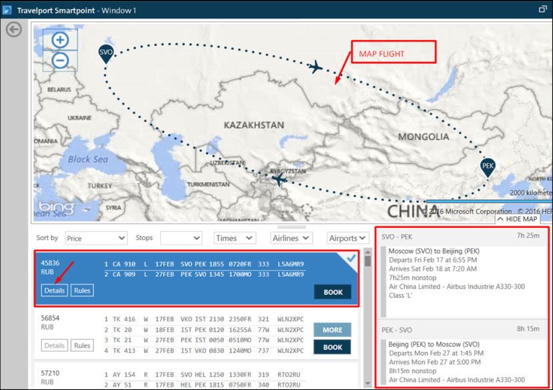Expand the Airports filter dropdown
The width and height of the screenshot is (553, 390).
pos(348,239)
